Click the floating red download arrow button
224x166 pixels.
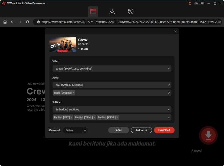point(208,135)
